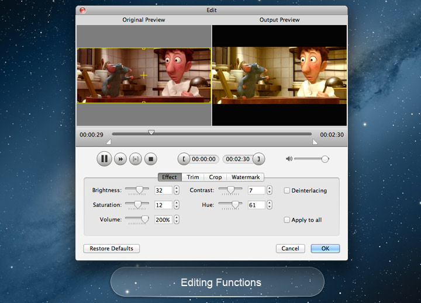Stop the video with the stop button
Viewport: 421px width, 303px height.
tap(151, 159)
